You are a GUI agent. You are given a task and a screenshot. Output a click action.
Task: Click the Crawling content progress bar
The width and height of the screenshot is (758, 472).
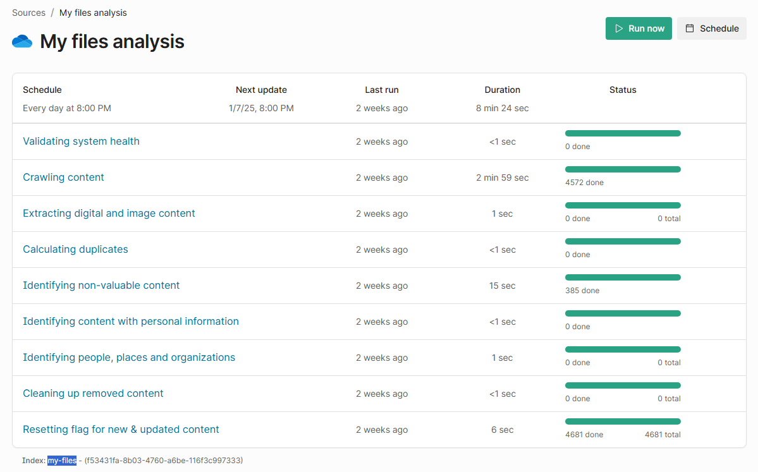pyautogui.click(x=623, y=169)
